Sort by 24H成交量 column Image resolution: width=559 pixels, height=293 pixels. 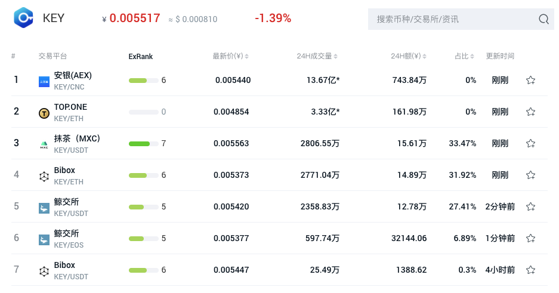pos(317,56)
